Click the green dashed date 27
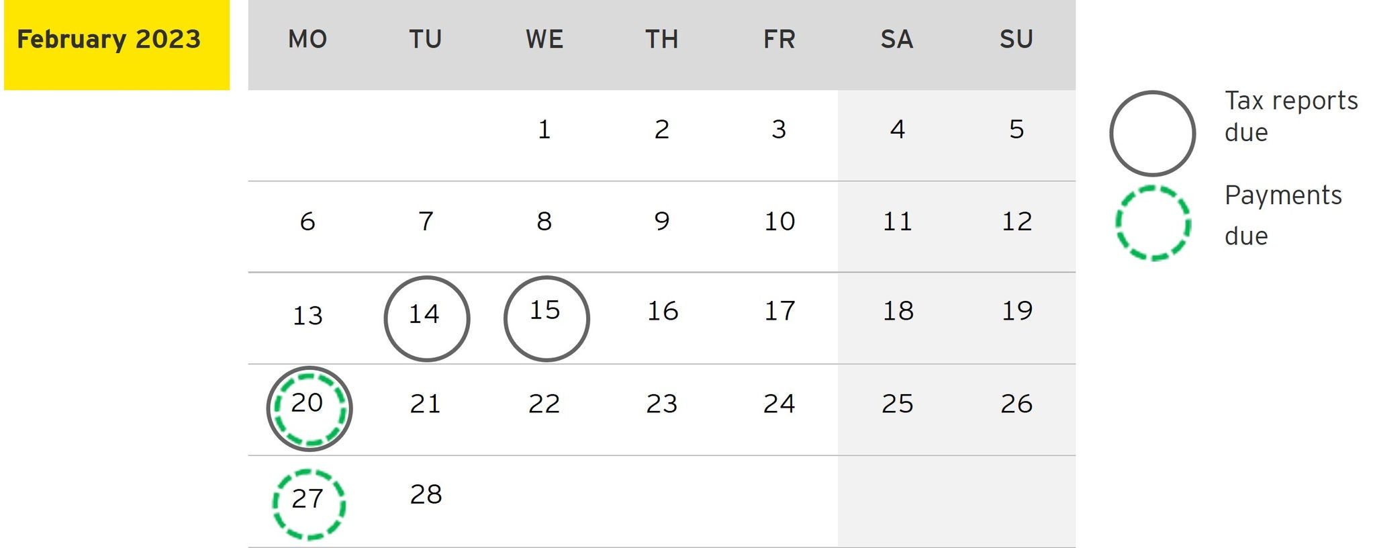The image size is (1375, 548). coord(308,503)
